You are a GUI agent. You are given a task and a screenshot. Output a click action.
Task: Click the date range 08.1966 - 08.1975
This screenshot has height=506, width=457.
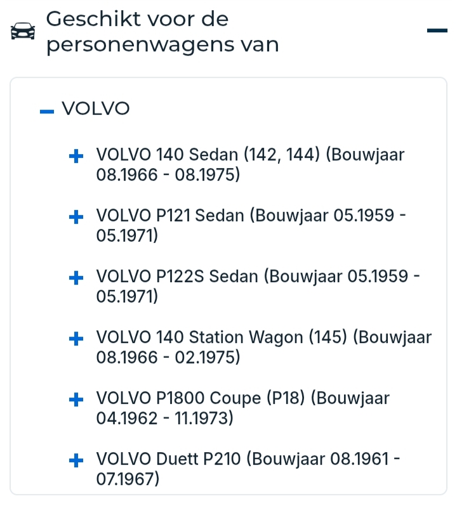(168, 175)
